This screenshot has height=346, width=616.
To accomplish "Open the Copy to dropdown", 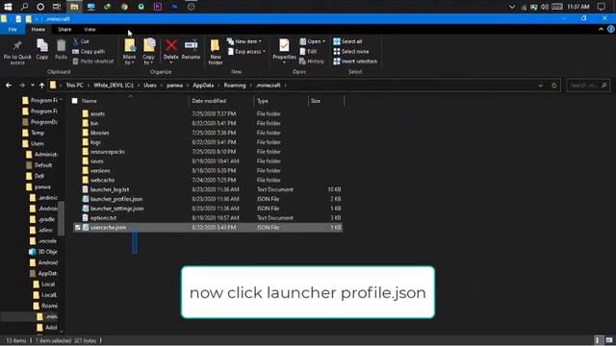I will (148, 60).
